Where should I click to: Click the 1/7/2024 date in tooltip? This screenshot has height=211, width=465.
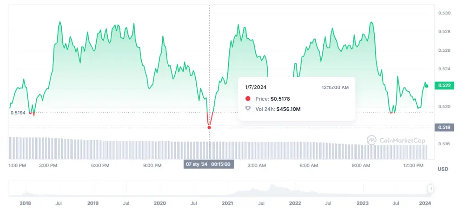coord(255,88)
